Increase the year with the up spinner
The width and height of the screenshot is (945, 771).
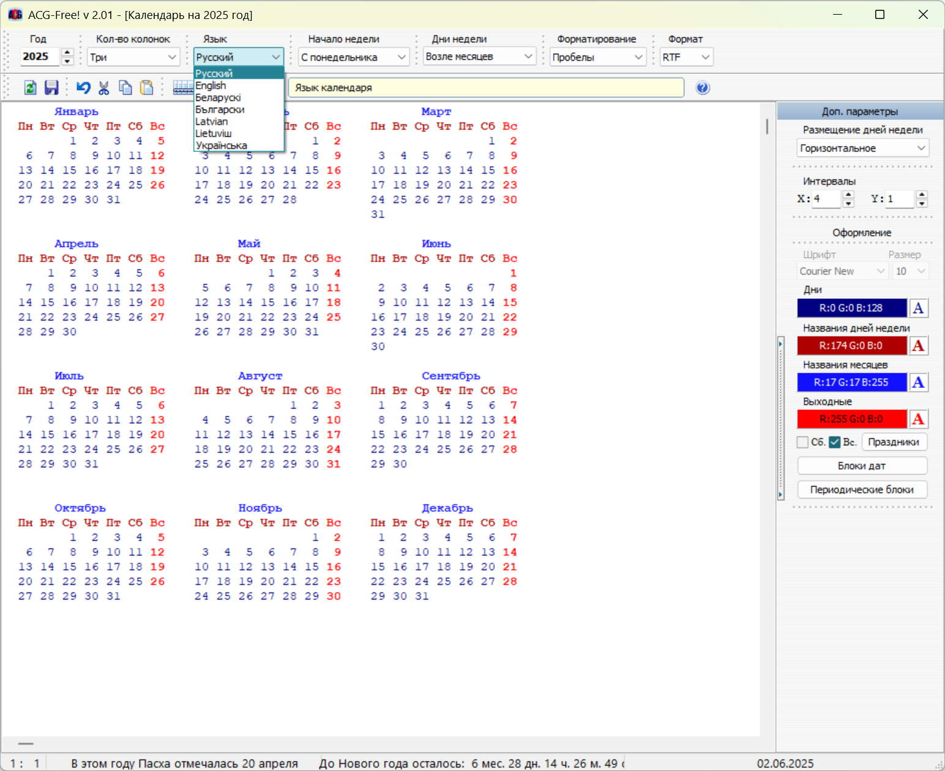[68, 53]
